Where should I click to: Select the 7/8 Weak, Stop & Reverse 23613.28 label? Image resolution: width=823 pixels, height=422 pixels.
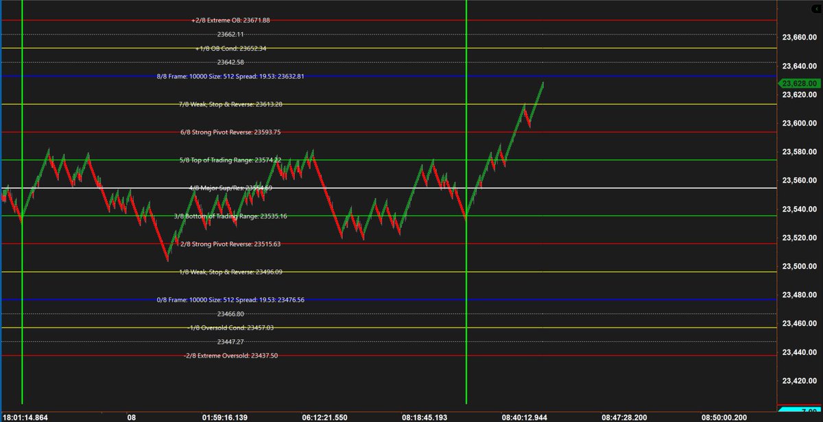[230, 104]
